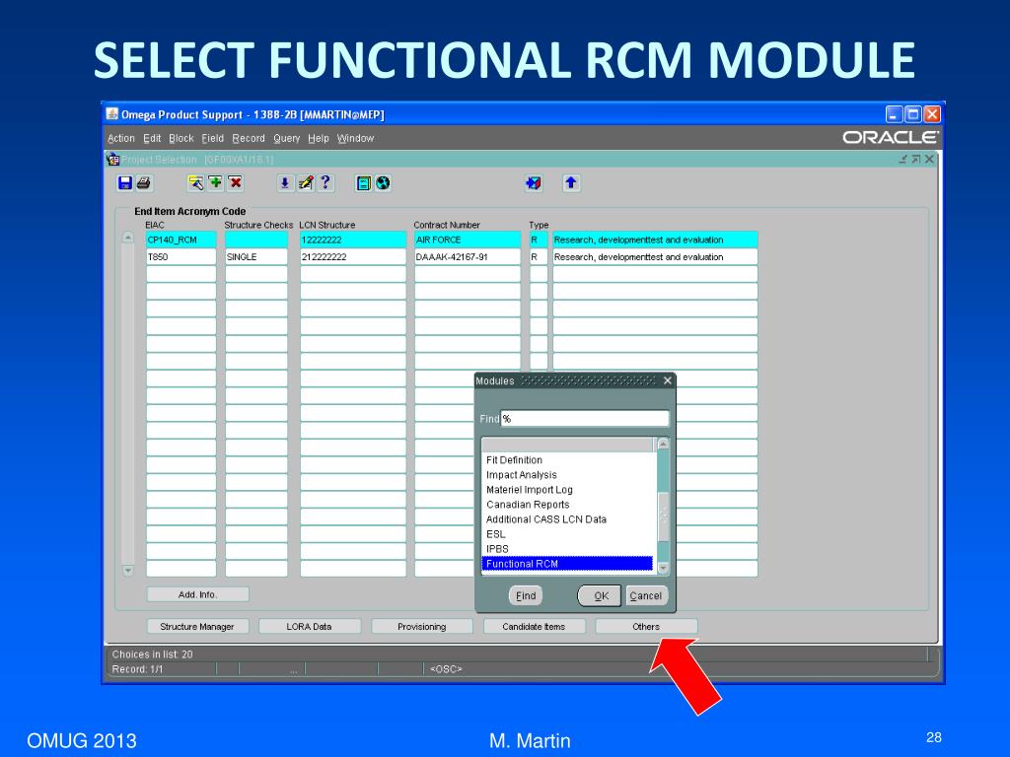Click the Find input field containing %

coord(585,419)
